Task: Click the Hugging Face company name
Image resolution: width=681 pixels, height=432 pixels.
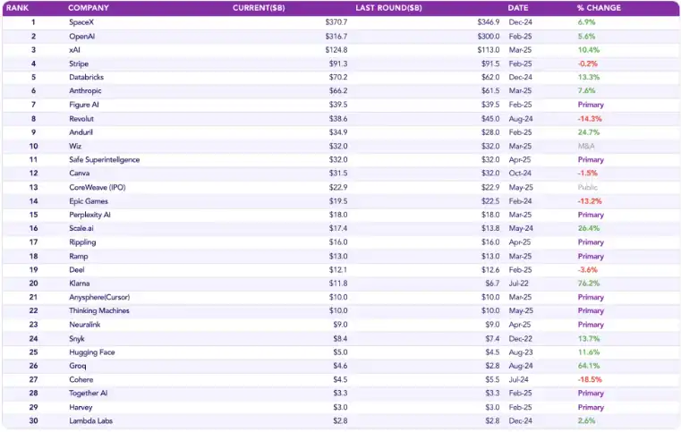Action: coord(91,352)
